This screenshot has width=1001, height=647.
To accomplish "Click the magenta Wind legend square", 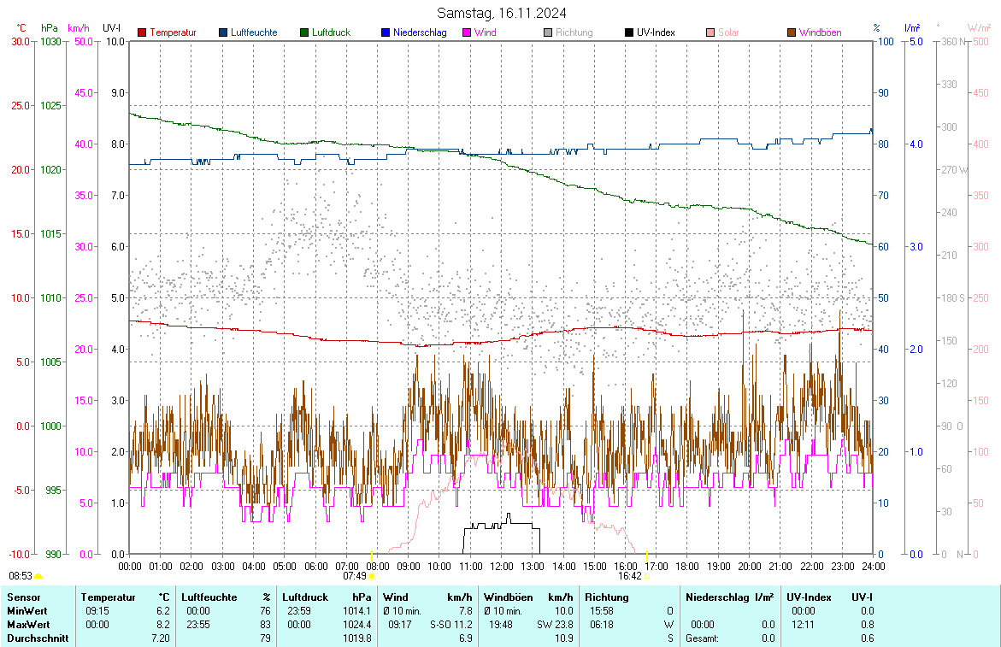I will [466, 32].
